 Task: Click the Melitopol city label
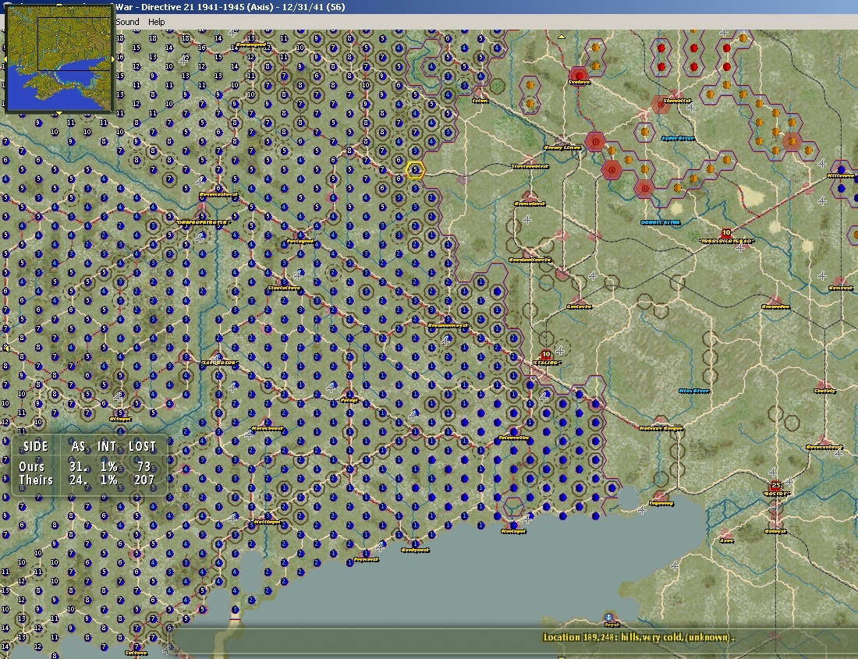tap(268, 523)
